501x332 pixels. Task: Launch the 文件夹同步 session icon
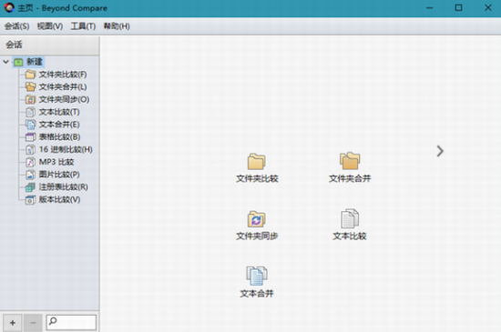click(x=257, y=226)
